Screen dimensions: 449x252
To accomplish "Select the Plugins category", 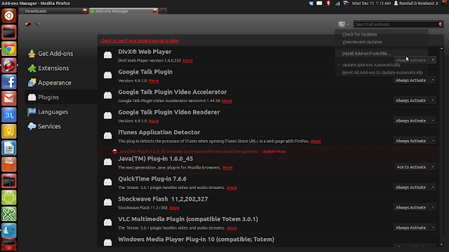I will pos(61,97).
